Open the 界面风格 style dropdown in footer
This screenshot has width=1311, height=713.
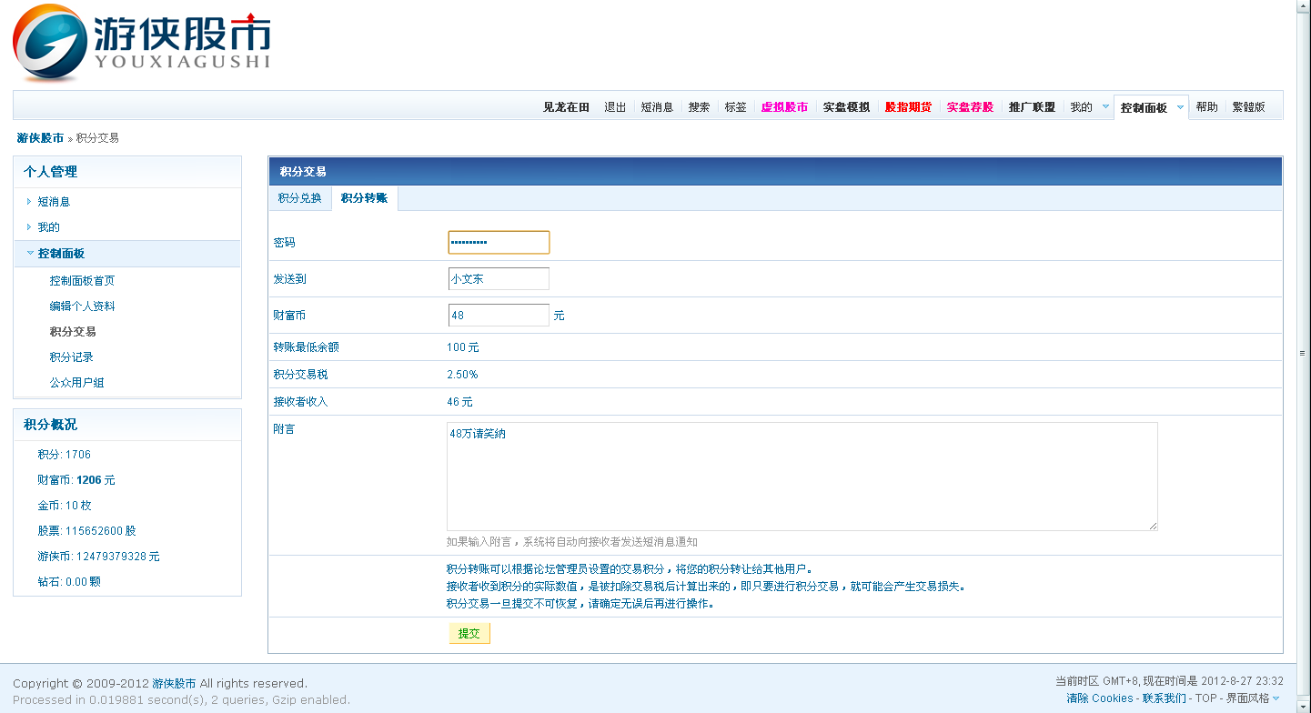pyautogui.click(x=1276, y=698)
